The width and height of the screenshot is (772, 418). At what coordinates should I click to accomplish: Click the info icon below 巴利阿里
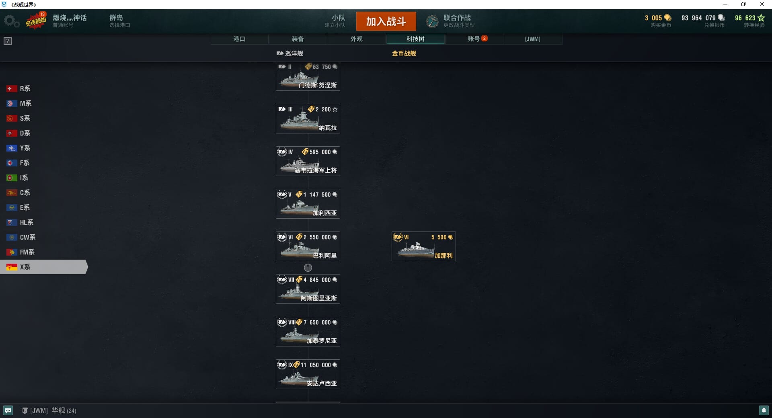308,268
